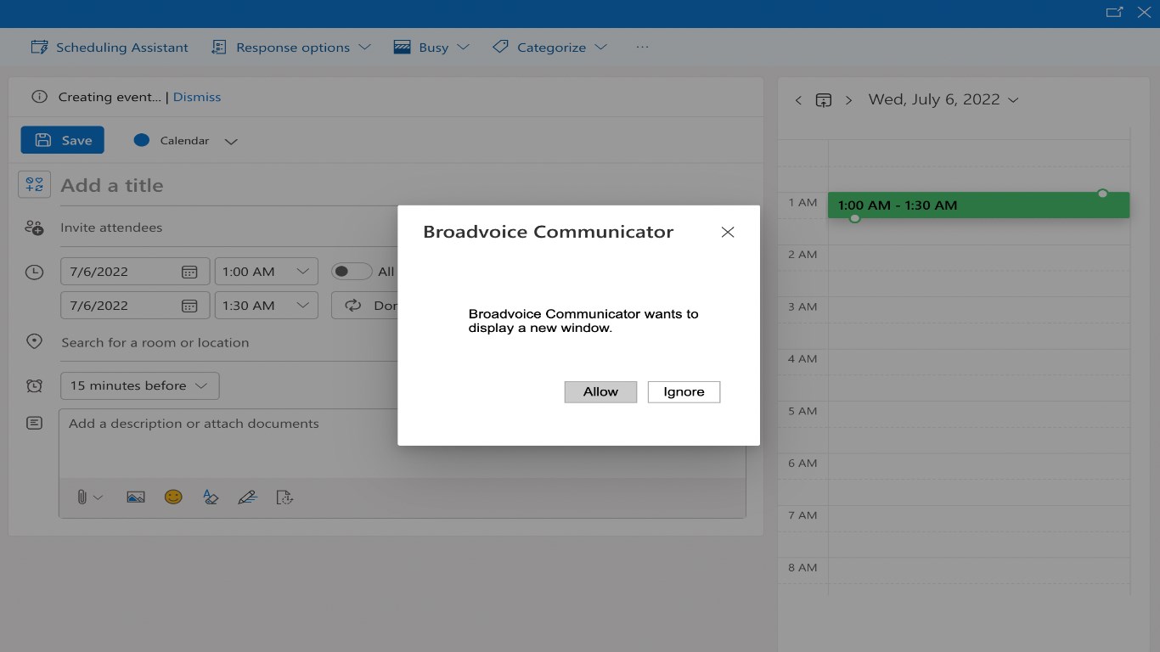This screenshot has width=1160, height=652.
Task: Open the Categorize menu
Action: pos(550,48)
